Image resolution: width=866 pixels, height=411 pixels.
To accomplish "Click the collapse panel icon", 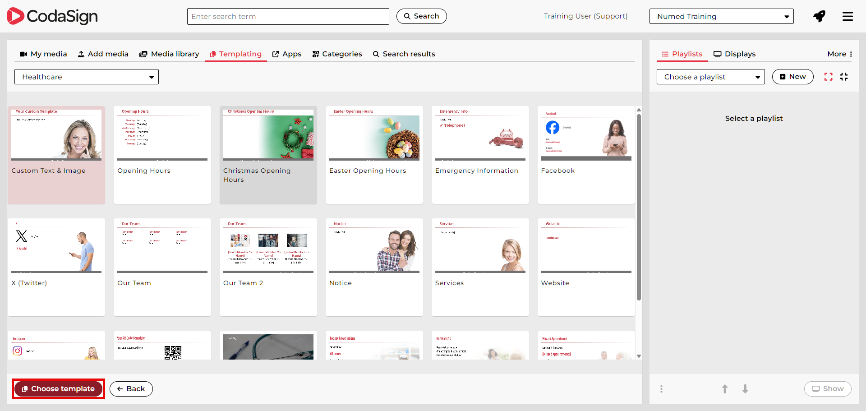I will click(844, 77).
